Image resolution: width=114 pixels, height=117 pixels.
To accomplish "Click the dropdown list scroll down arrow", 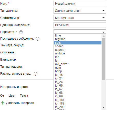I will [x=103, y=108].
